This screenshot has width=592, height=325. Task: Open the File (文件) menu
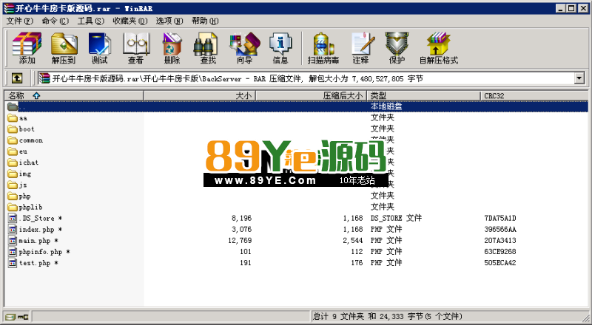pyautogui.click(x=20, y=21)
